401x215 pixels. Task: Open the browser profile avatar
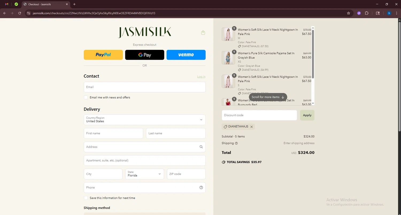point(389,13)
